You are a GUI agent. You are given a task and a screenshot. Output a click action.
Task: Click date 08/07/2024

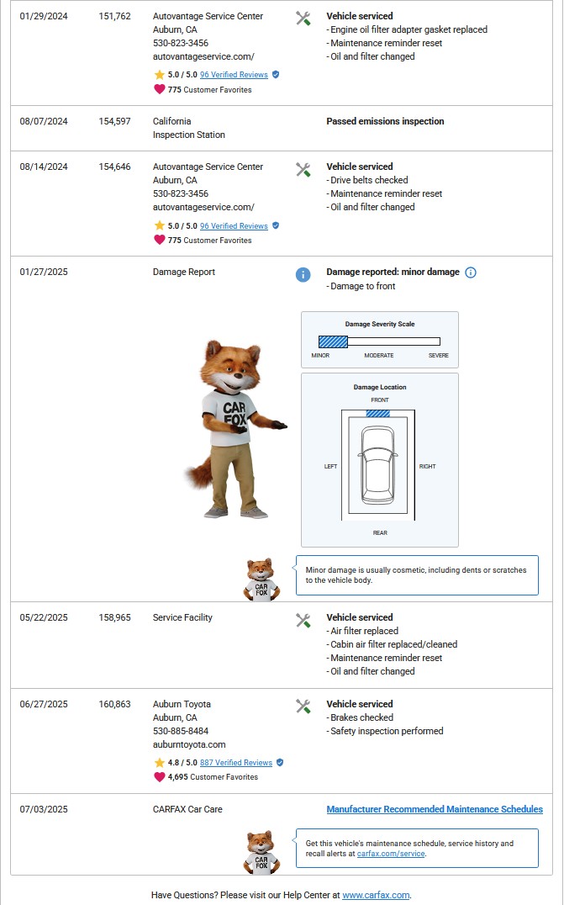click(x=43, y=121)
